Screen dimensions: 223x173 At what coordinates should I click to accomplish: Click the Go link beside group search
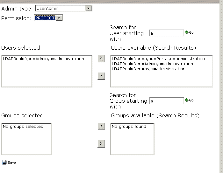tap(191, 100)
